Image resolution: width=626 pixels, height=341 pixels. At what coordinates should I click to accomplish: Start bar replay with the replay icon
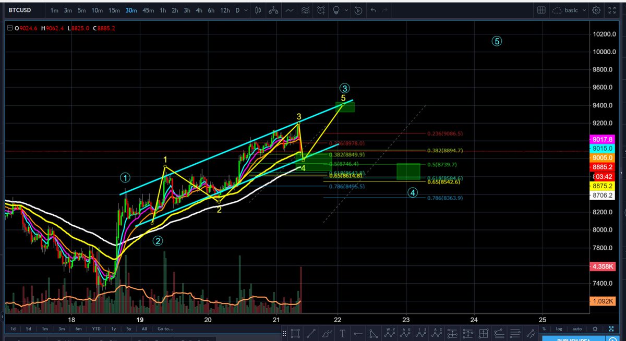[358, 10]
